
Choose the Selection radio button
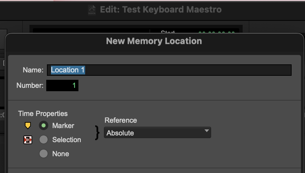tap(44, 139)
